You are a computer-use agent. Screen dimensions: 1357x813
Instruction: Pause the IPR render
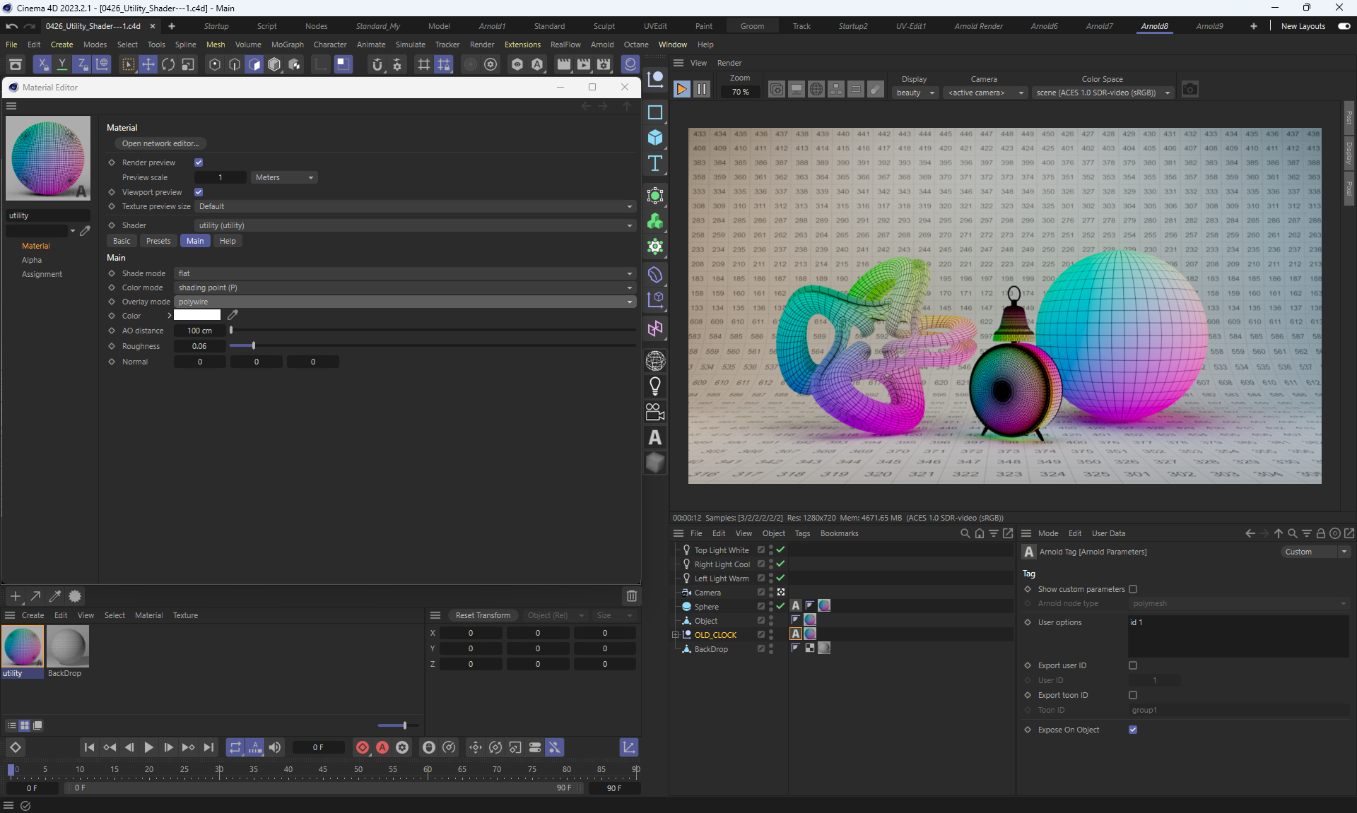click(x=701, y=90)
